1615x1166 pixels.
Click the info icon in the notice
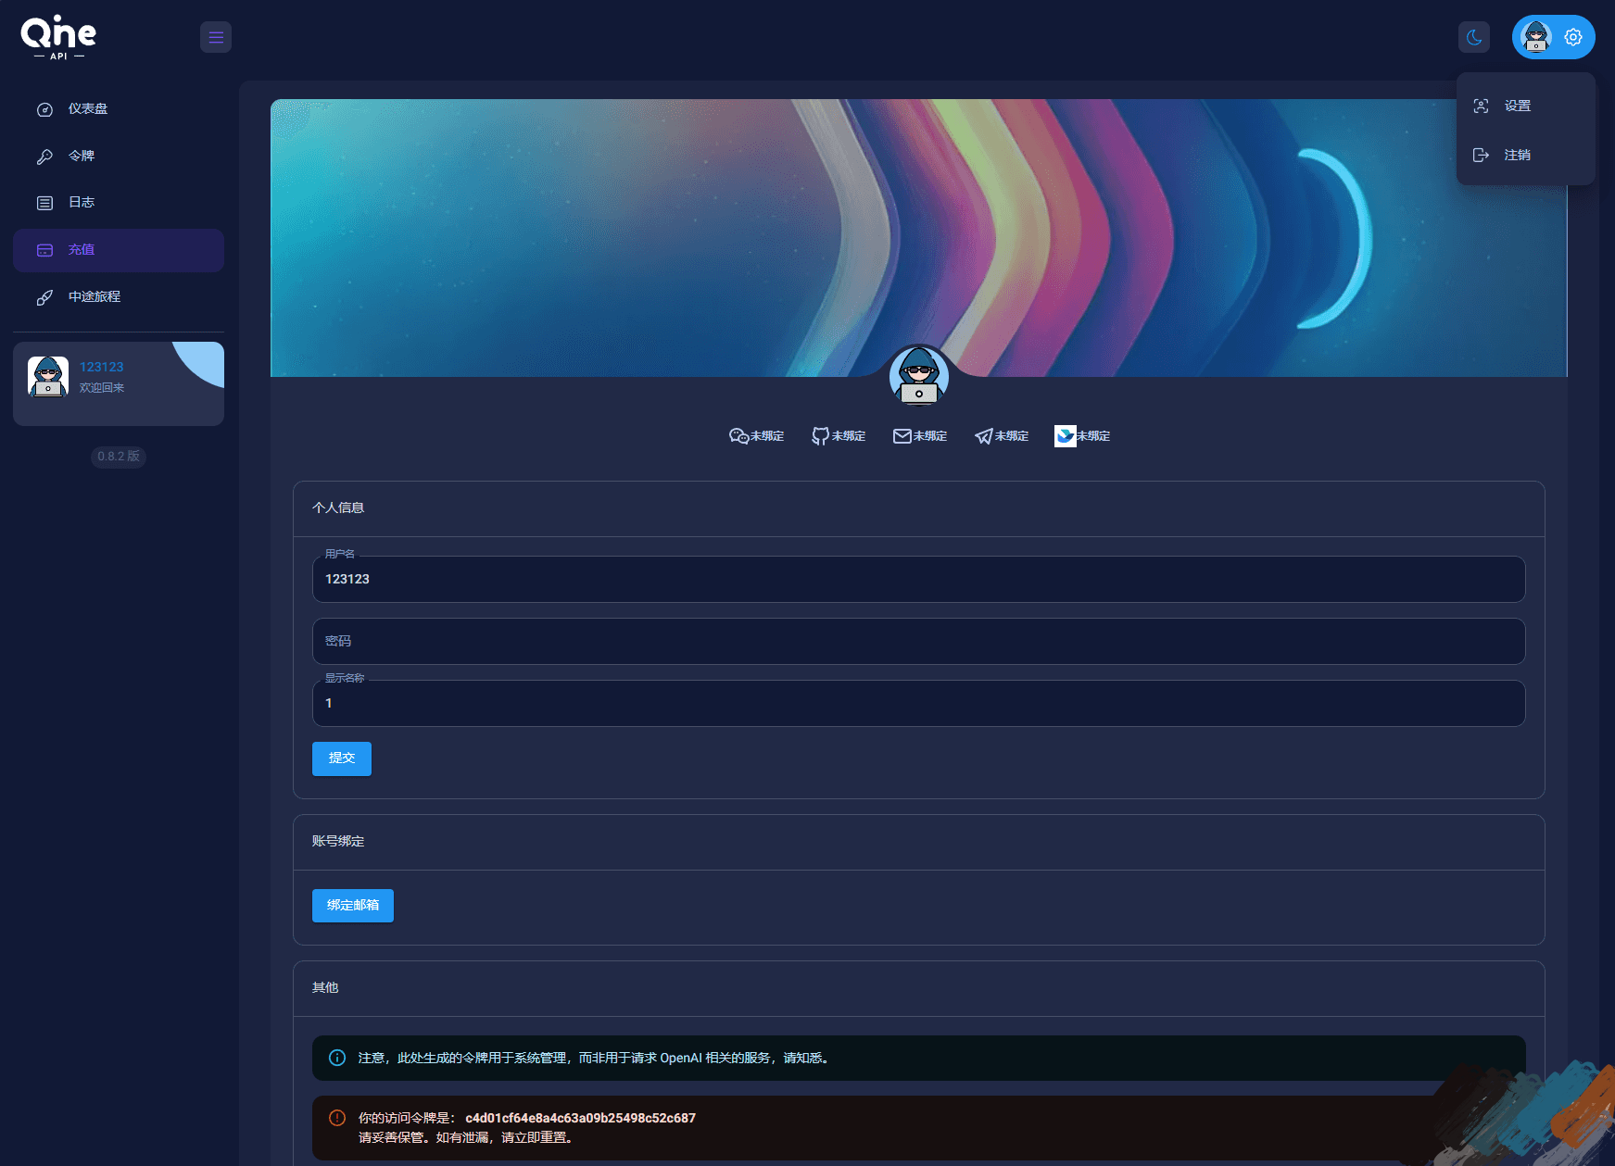[337, 1058]
